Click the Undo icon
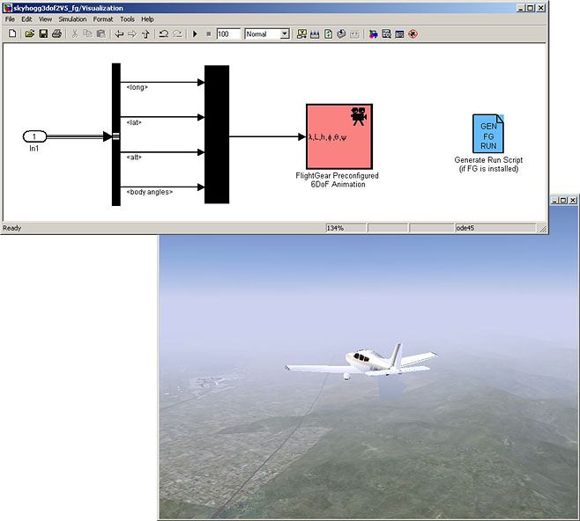Viewport: 580px width, 521px height. coord(163,34)
